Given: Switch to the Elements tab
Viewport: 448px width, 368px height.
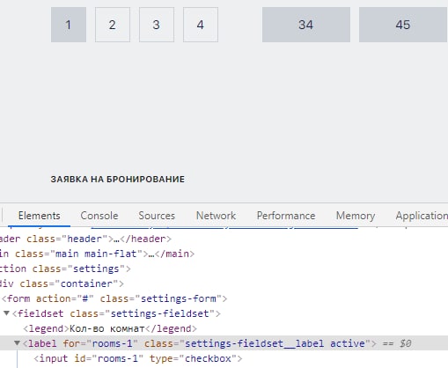Looking at the screenshot, I should coord(39,216).
